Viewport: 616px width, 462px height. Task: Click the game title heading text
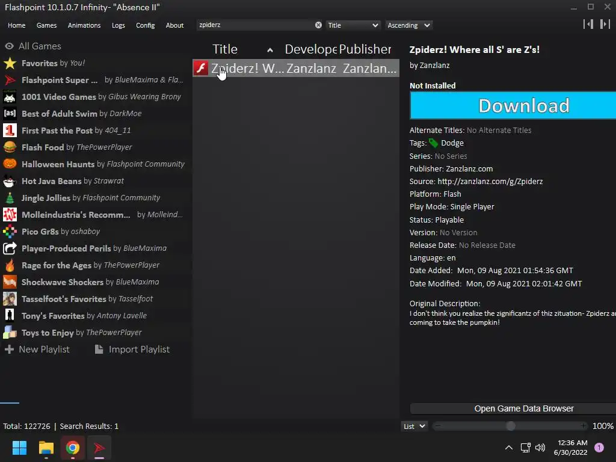(x=474, y=49)
